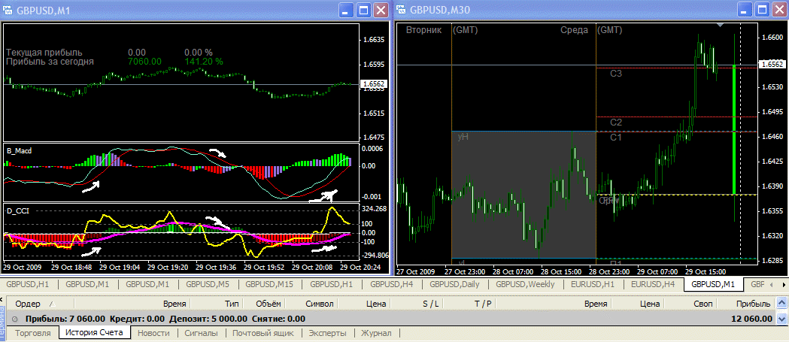This screenshot has height=342, width=789.
Task: Click the C1 level label on M30 chart
Action: tap(617, 137)
